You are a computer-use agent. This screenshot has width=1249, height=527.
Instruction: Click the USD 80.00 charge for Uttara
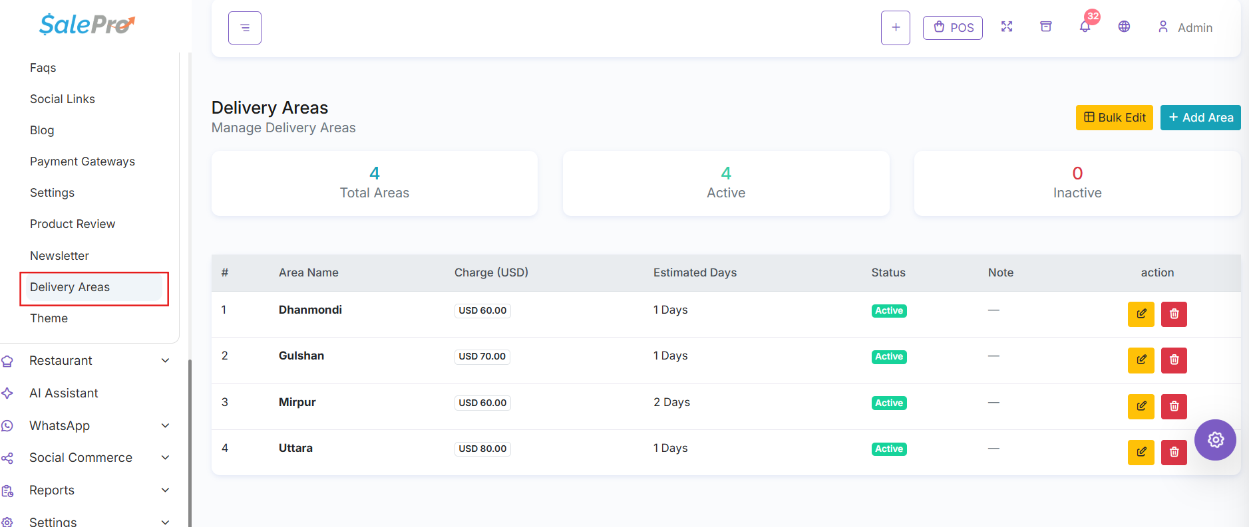pos(482,449)
